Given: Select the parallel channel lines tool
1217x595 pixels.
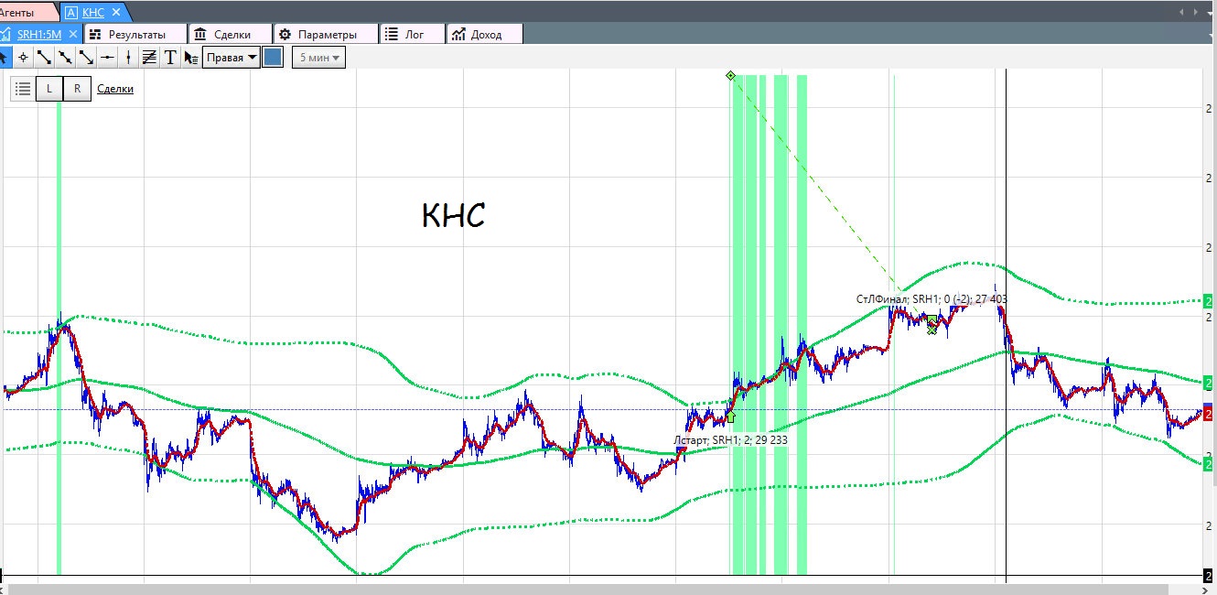Looking at the screenshot, I should coord(149,57).
